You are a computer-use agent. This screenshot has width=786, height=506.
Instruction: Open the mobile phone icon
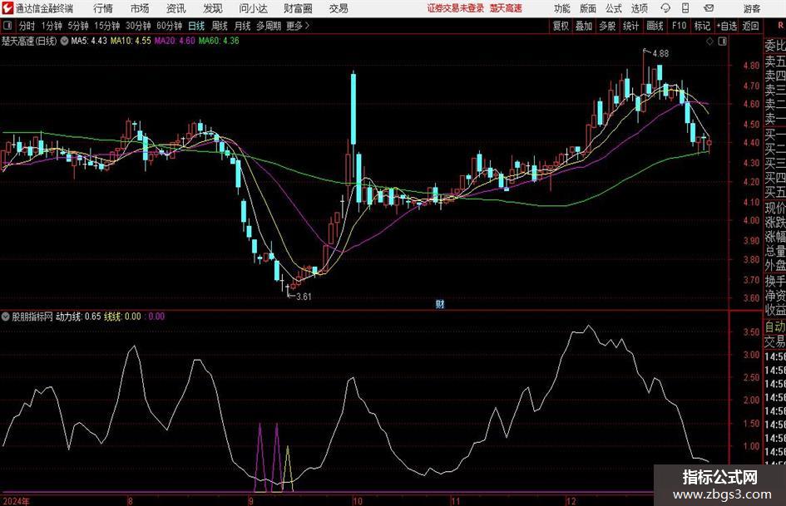[x=685, y=8]
